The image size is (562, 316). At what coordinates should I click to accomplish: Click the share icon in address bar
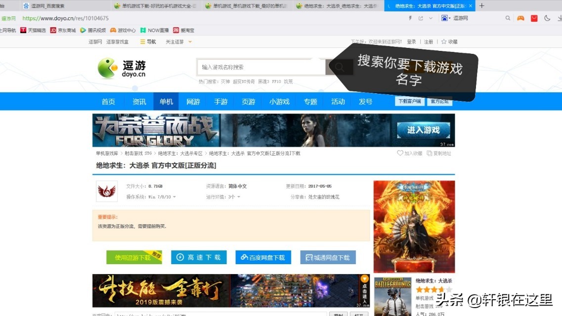tap(421, 18)
